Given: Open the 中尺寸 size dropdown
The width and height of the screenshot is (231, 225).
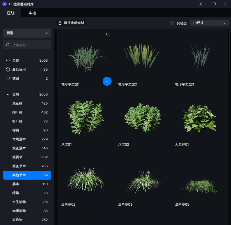Looking at the screenshot, I should 209,23.
